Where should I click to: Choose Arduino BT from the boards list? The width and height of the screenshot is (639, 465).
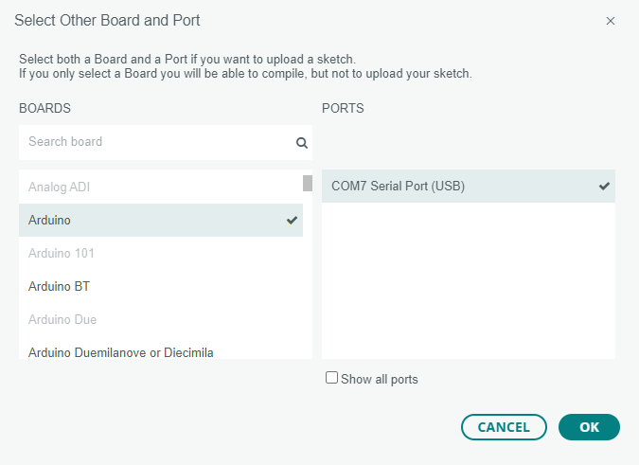click(161, 287)
